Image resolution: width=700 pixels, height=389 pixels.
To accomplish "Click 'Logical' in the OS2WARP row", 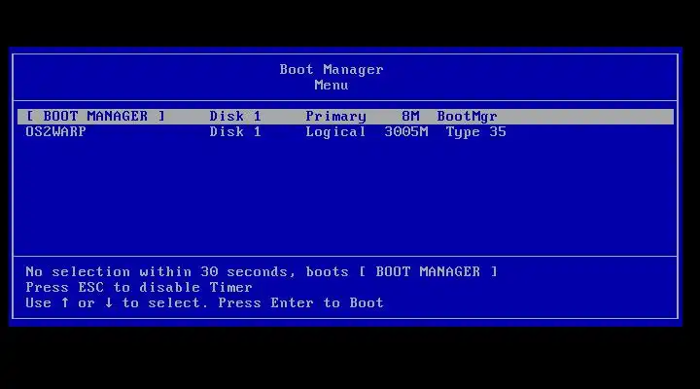I will pyautogui.click(x=335, y=132).
